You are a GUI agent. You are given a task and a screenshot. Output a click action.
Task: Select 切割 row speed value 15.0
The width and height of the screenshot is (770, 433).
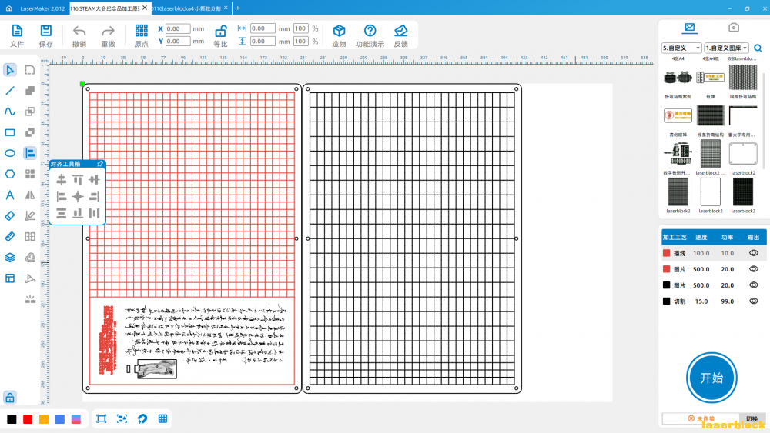click(701, 301)
